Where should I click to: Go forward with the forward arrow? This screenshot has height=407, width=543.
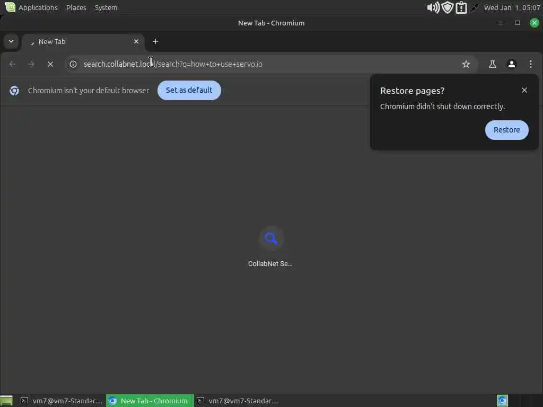coord(31,64)
